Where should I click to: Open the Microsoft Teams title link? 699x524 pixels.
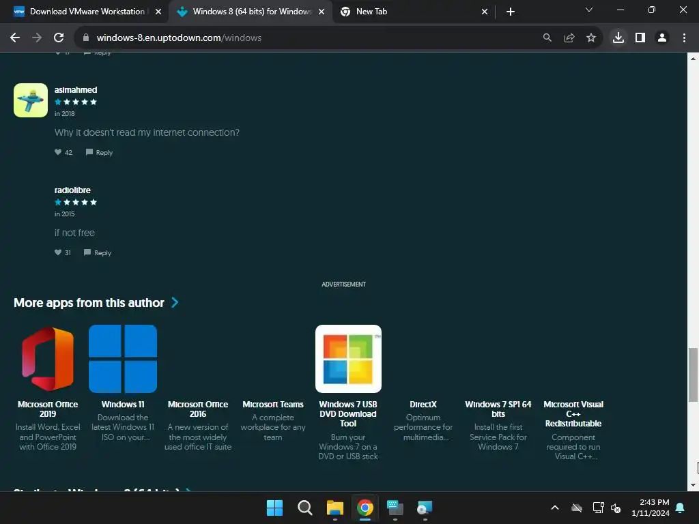click(273, 404)
